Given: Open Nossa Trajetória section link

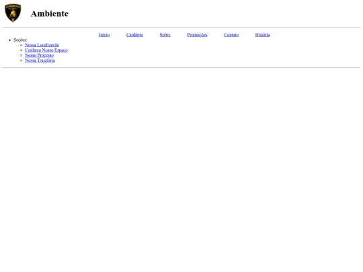Looking at the screenshot, I should 40,60.
